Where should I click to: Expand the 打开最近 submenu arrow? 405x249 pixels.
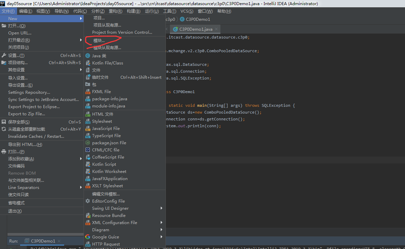81,40
